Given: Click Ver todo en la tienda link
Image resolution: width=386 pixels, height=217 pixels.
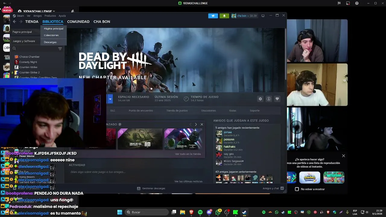Looking at the screenshot, I should point(188,154).
